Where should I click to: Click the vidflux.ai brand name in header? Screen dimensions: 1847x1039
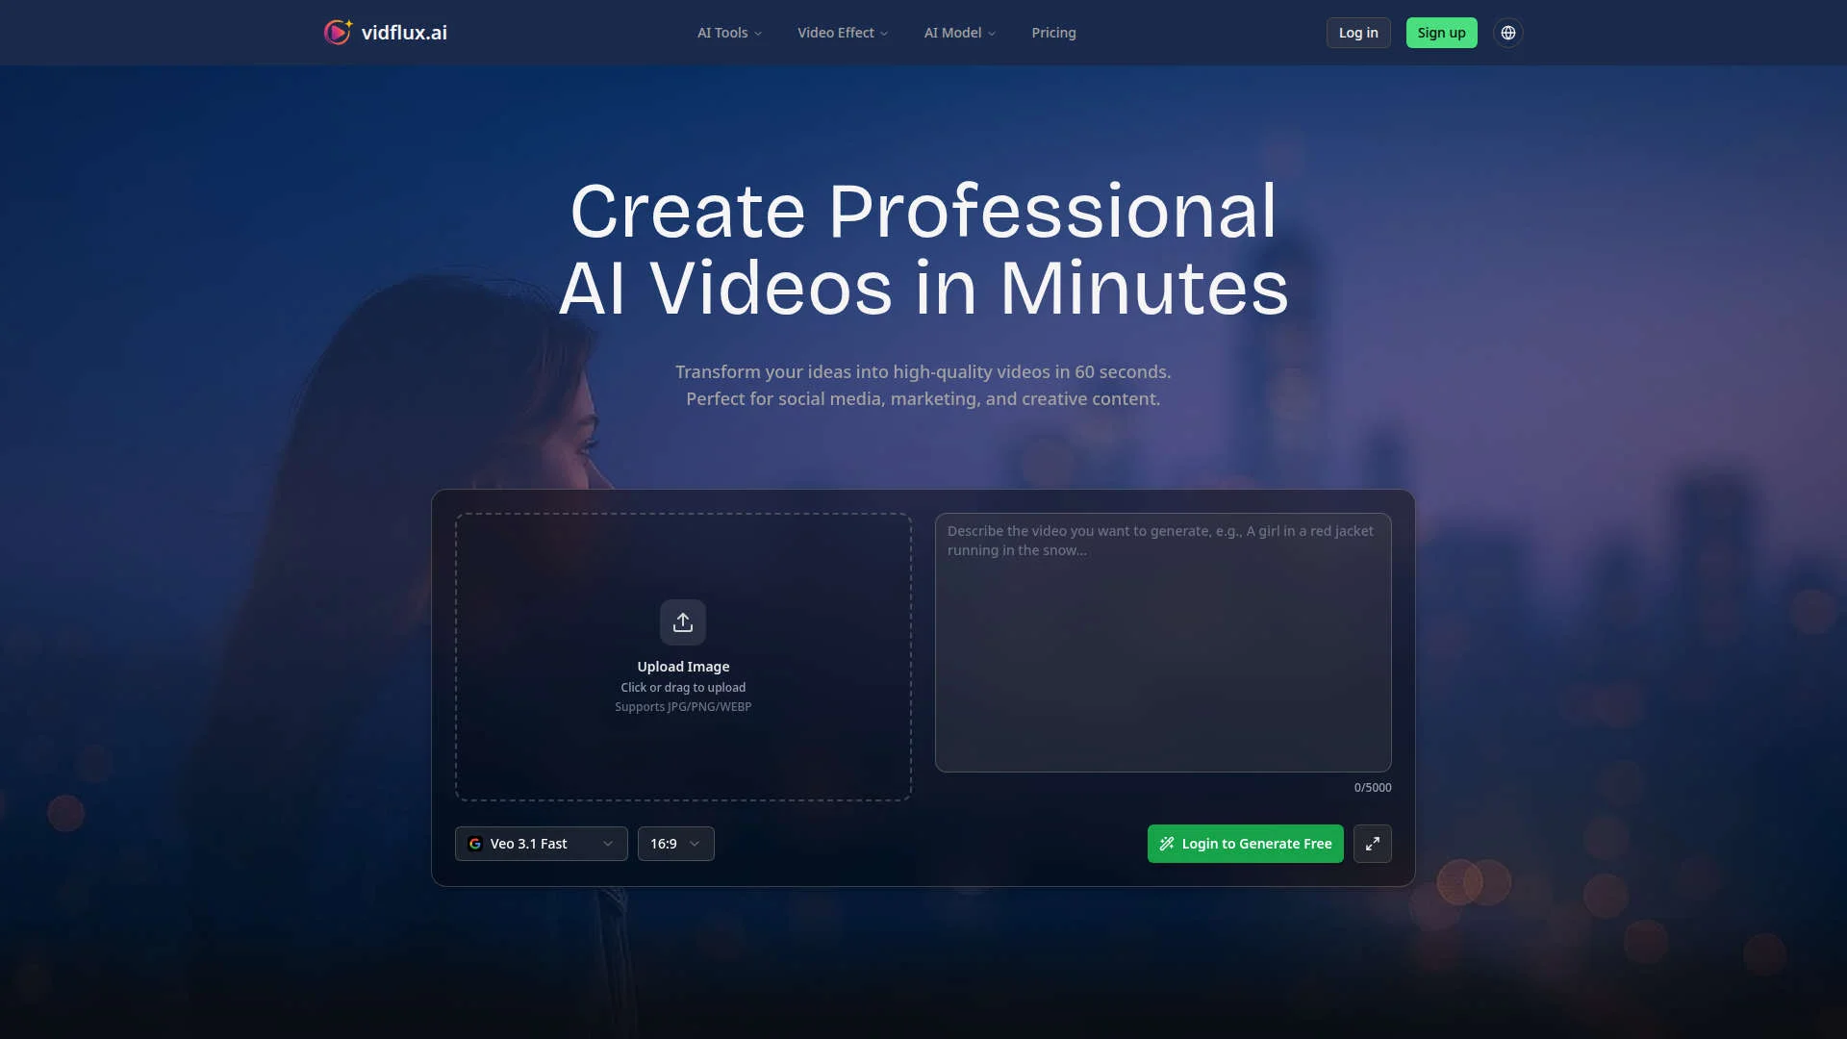pos(404,32)
